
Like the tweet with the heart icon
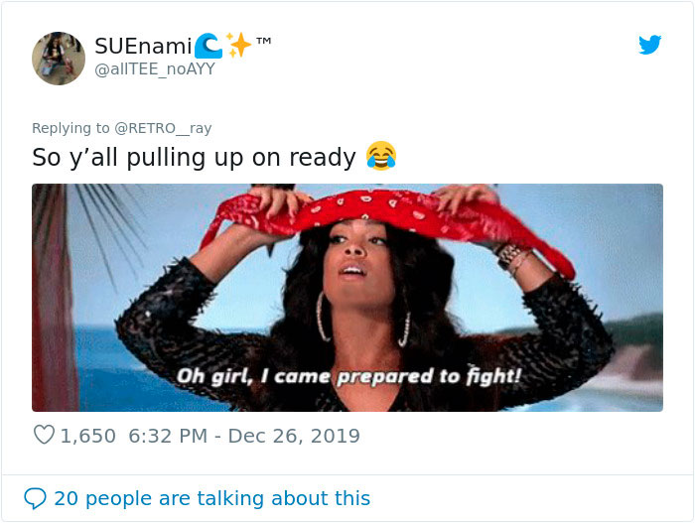tap(44, 435)
